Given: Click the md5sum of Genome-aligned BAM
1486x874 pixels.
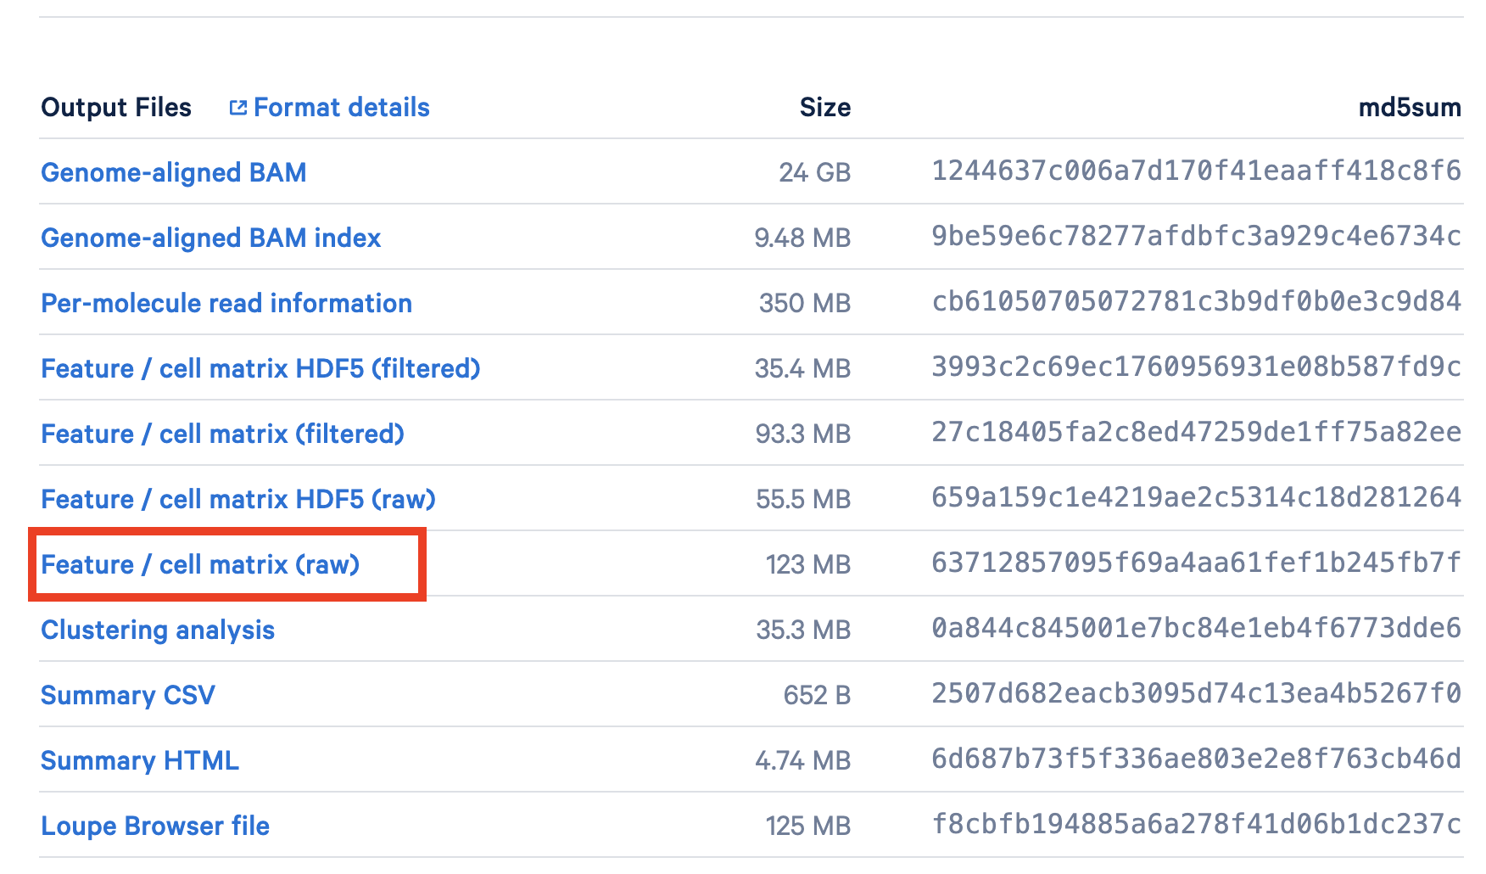Looking at the screenshot, I should point(1196,171).
